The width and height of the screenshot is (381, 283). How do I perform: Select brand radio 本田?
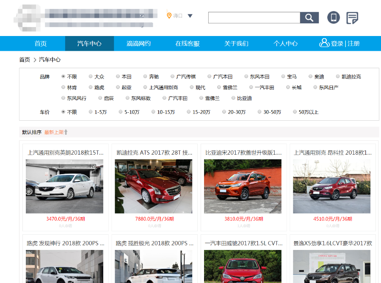[118, 76]
